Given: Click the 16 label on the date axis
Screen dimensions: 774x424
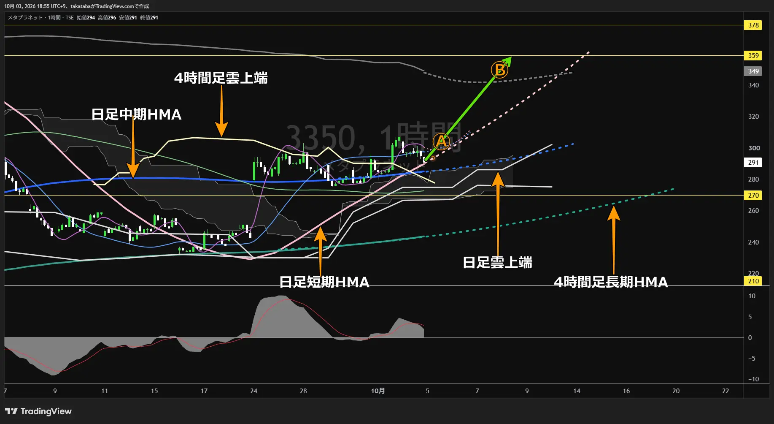Looking at the screenshot, I should coord(626,391).
